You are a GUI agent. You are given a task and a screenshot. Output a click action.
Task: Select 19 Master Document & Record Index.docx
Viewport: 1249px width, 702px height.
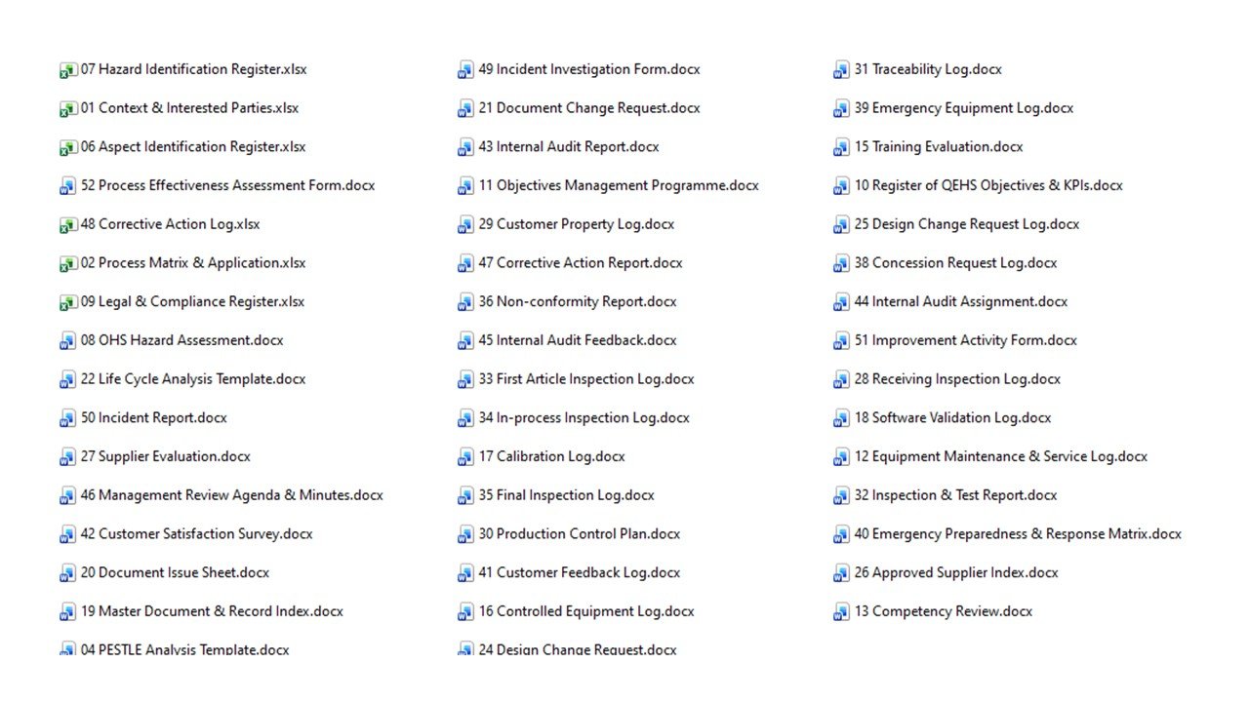pyautogui.click(x=212, y=611)
